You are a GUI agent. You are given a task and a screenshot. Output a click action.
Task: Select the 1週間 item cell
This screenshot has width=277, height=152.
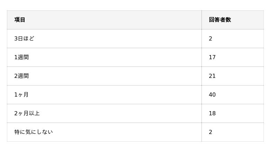21,57
